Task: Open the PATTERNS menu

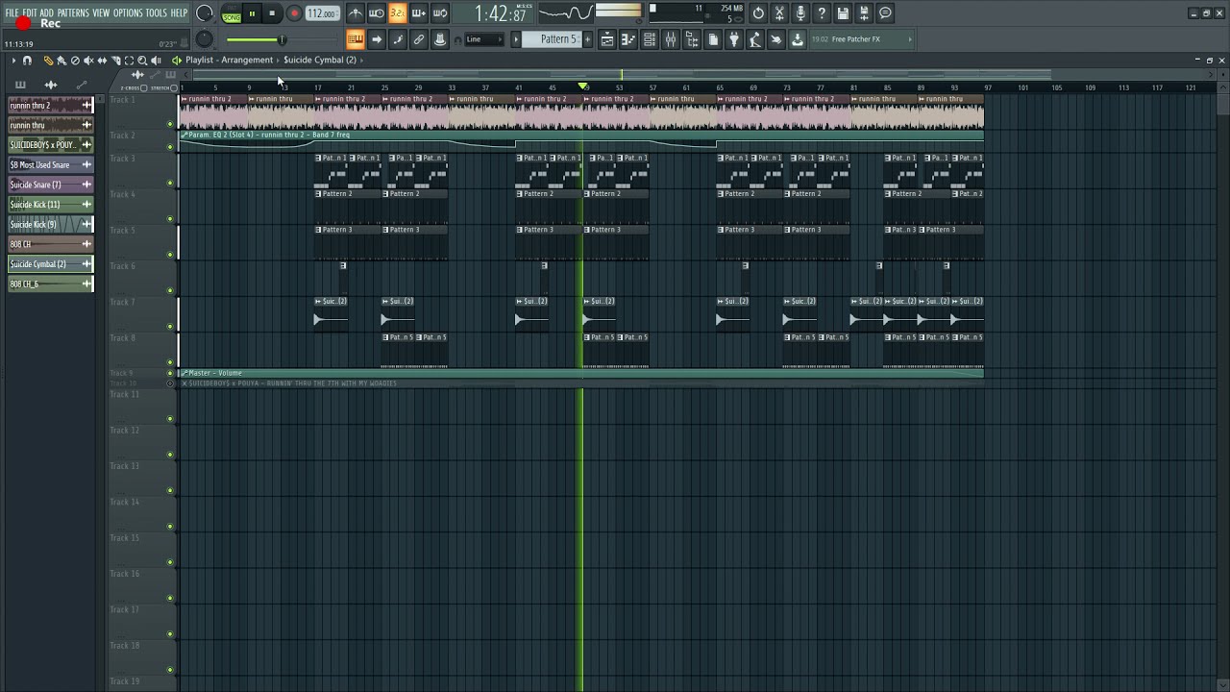Action: pyautogui.click(x=73, y=12)
